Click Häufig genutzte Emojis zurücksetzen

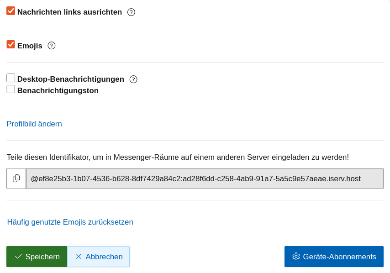pyautogui.click(x=70, y=222)
